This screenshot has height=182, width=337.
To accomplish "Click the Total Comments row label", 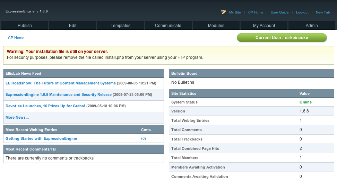I will pyautogui.click(x=186, y=130).
